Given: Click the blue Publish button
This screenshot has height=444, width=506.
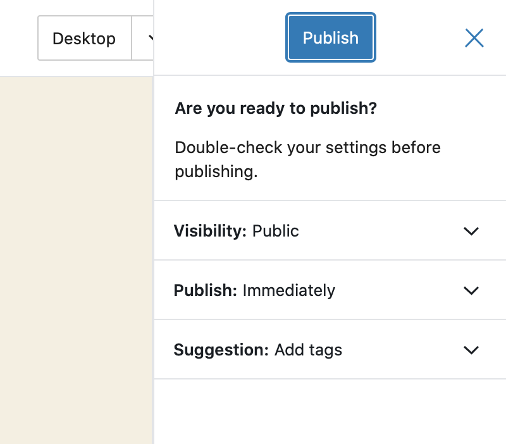Looking at the screenshot, I should point(330,37).
